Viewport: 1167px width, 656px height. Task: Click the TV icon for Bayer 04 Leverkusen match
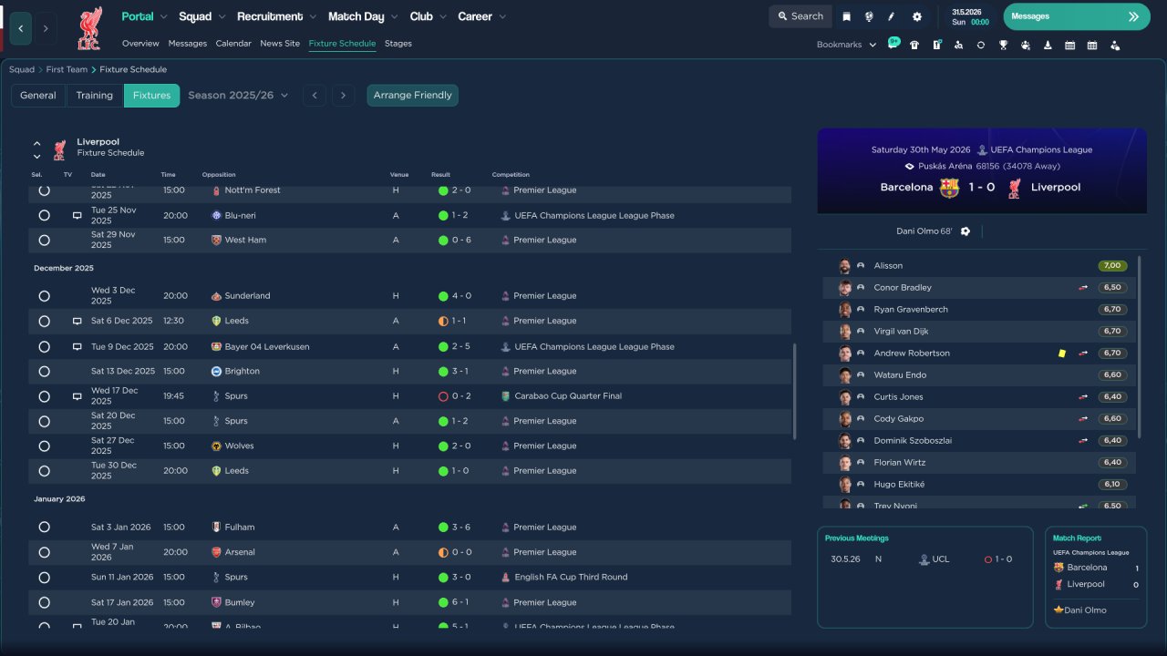(77, 347)
